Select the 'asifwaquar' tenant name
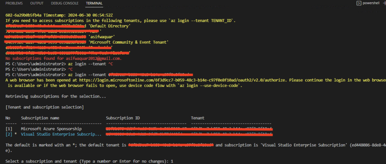 click(102, 37)
